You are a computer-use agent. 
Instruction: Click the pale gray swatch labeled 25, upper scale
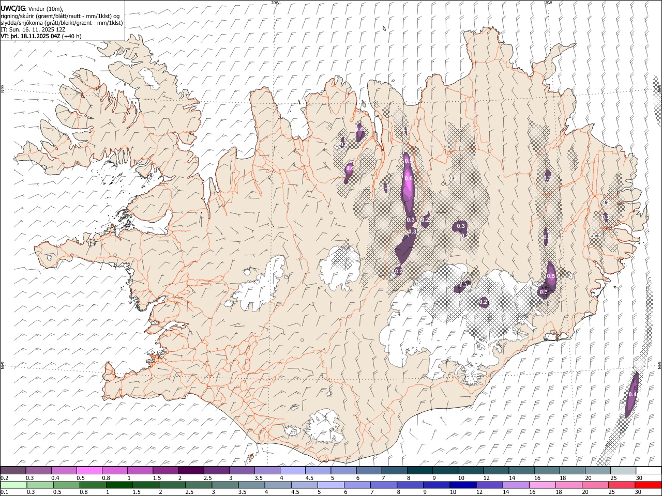tap(623, 470)
